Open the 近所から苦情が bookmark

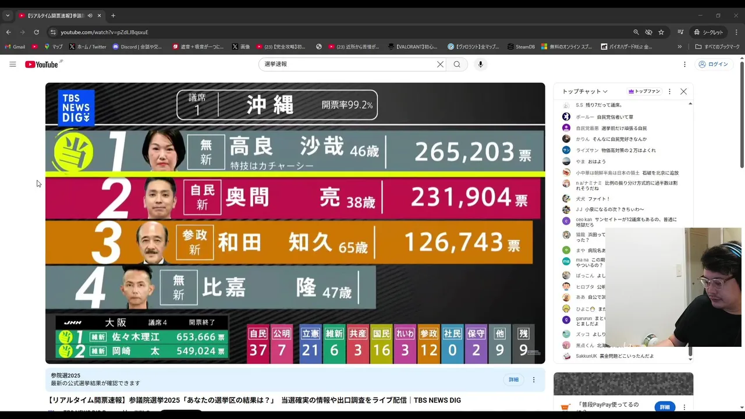pos(354,47)
